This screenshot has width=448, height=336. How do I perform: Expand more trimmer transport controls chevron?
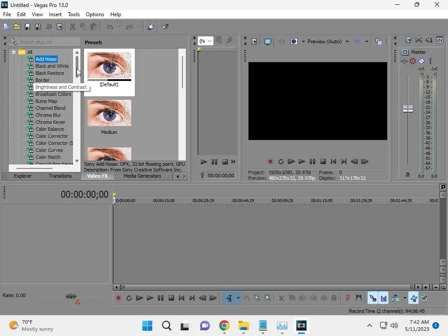coord(233,162)
